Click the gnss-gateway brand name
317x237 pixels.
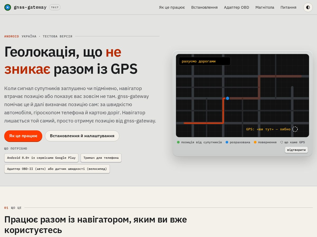click(30, 7)
